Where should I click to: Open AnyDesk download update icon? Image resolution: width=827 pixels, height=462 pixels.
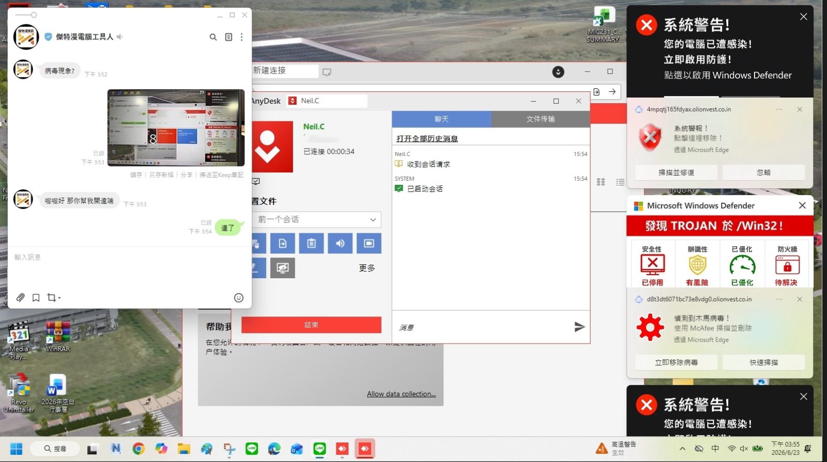click(x=558, y=72)
